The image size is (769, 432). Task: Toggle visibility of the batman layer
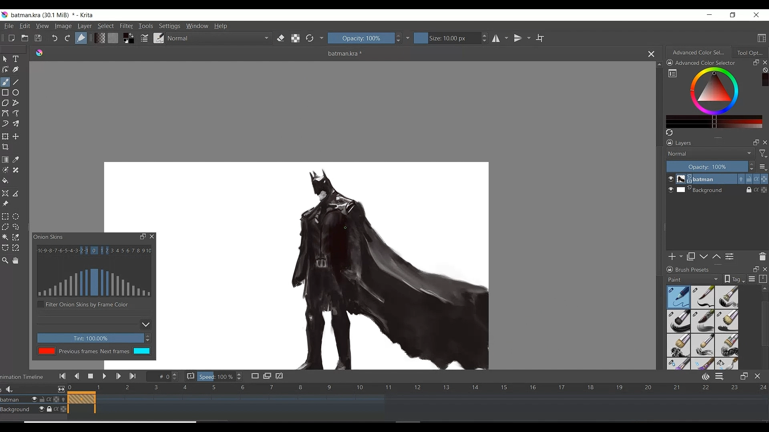[x=671, y=179]
